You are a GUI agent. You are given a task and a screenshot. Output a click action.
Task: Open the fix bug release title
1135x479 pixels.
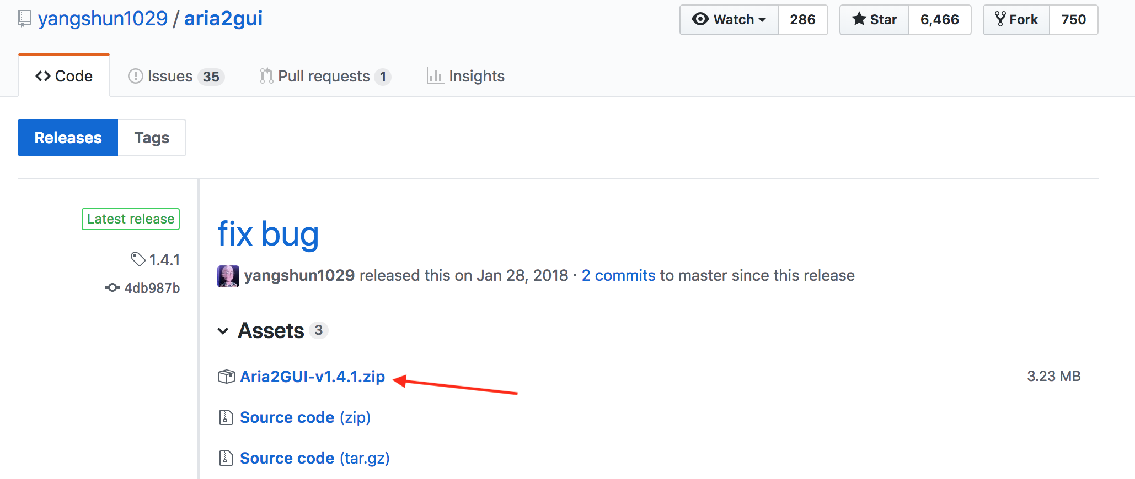[x=268, y=234]
